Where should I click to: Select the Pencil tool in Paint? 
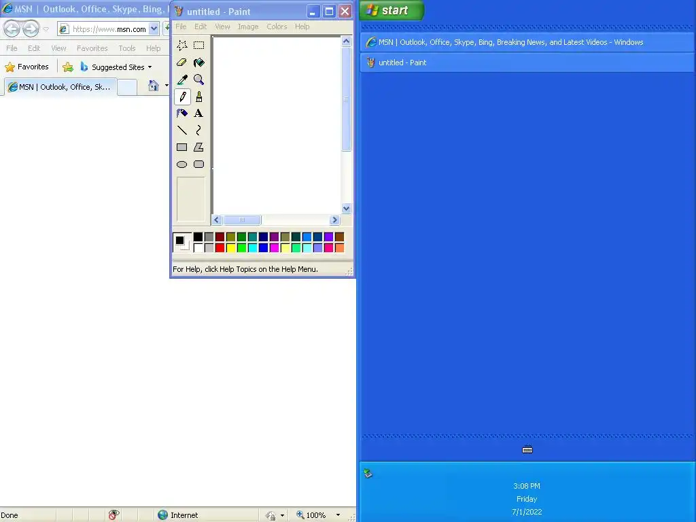pyautogui.click(x=182, y=97)
